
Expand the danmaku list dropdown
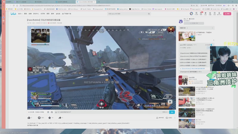(x=212, y=28)
